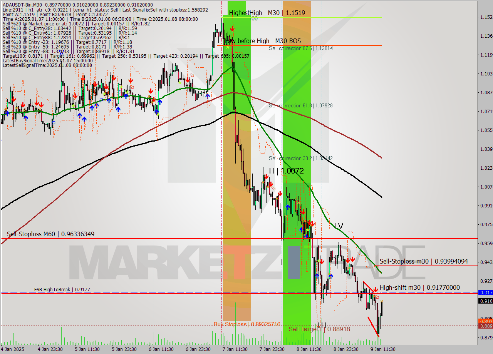Click the Sell-Stoploss m30 | 0.93994094 label
Screen dimensions: 493x354
[x=424, y=261]
